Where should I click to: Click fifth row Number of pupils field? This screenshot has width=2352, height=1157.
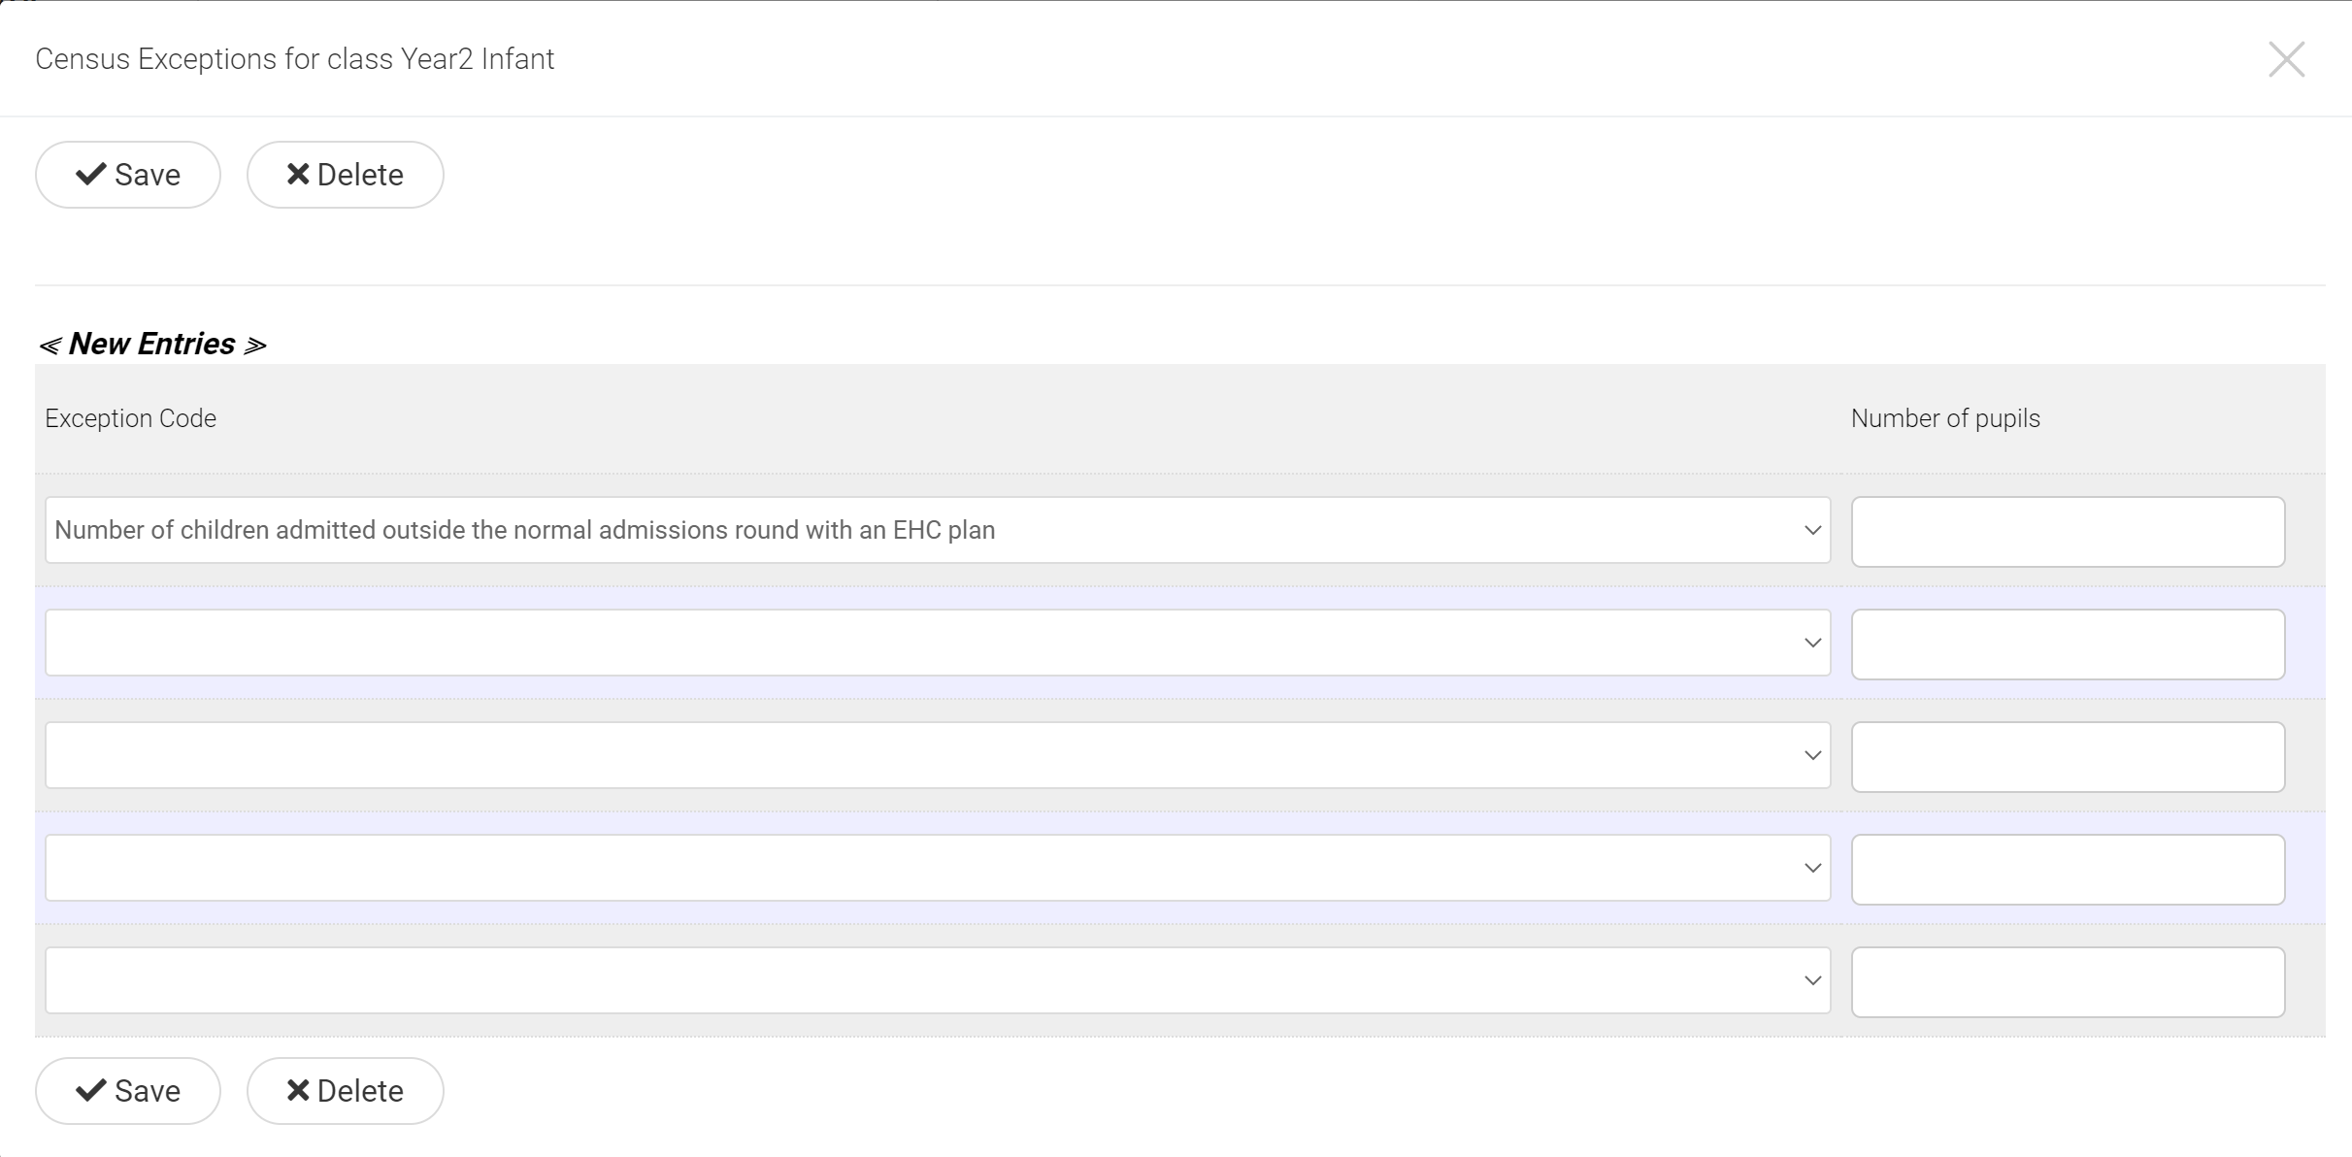tap(2068, 982)
